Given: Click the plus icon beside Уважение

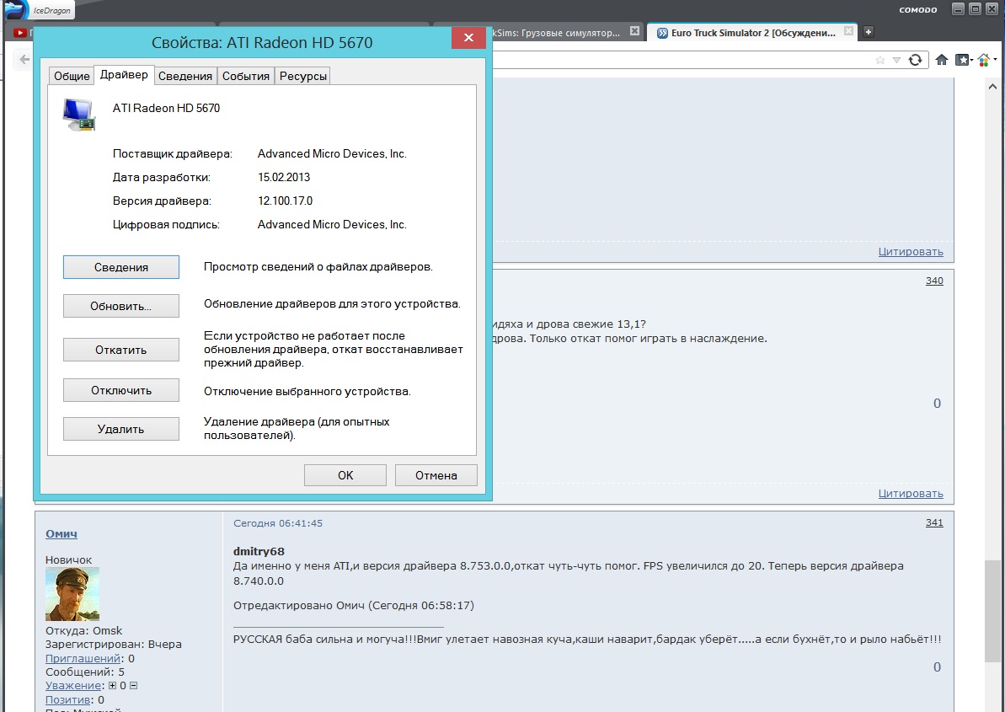Looking at the screenshot, I should pos(113,686).
